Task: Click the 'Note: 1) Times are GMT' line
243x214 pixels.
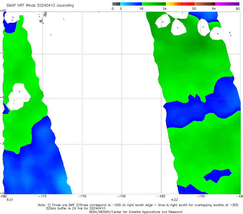Action: (x=138, y=205)
